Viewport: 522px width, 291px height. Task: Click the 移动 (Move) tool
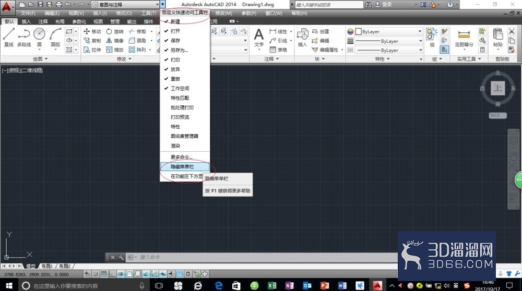tap(92, 31)
